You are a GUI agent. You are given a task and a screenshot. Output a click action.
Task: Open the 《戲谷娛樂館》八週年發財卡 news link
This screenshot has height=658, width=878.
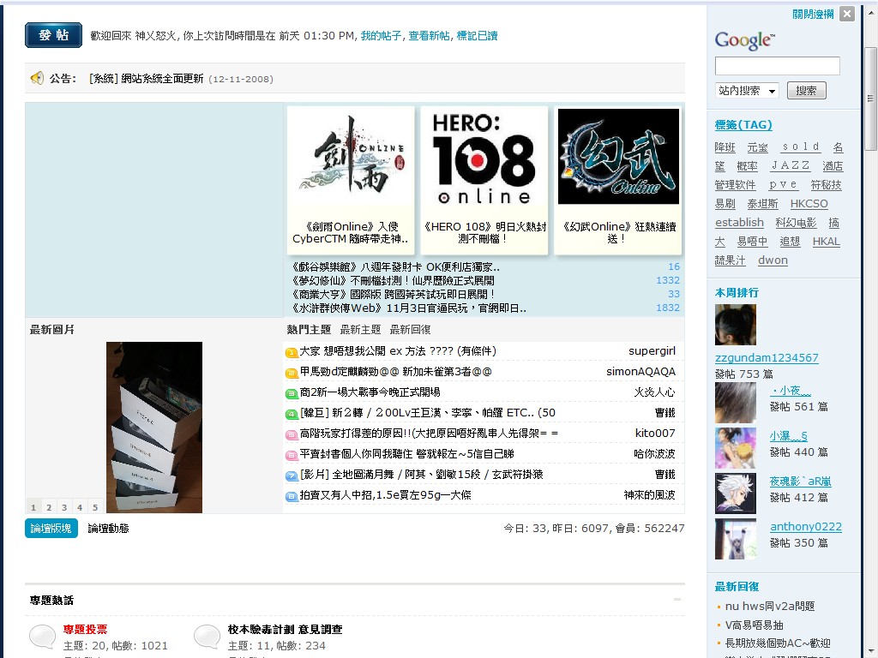pos(395,267)
